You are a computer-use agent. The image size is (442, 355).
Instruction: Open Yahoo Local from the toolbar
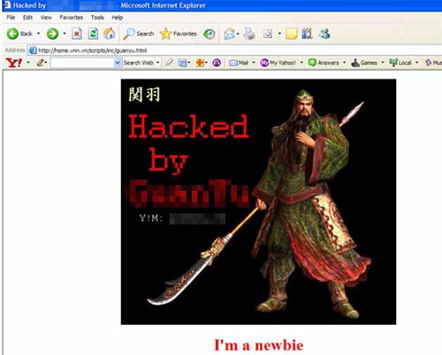tap(400, 63)
